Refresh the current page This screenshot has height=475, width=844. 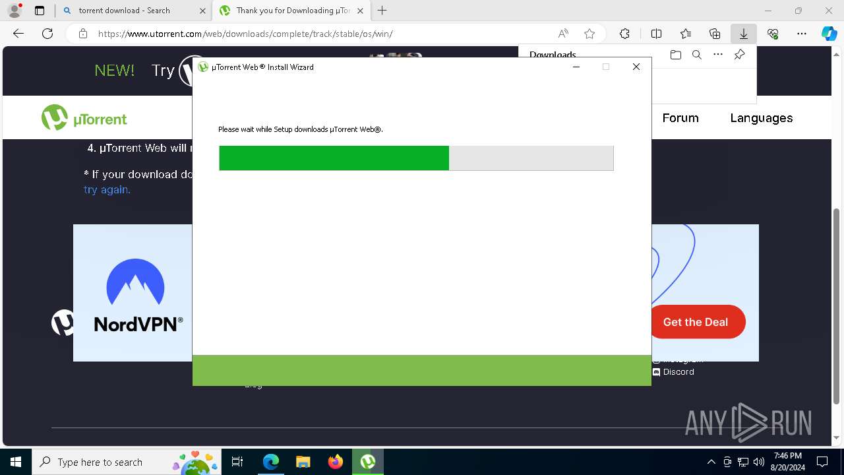47,34
